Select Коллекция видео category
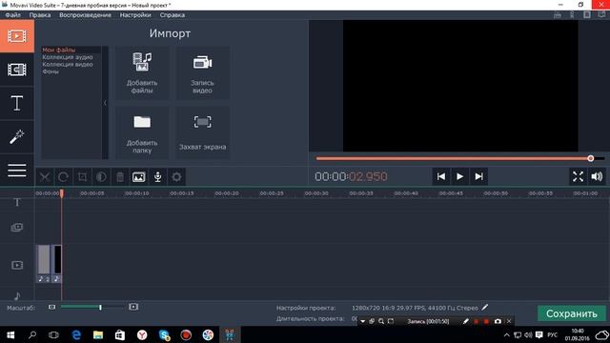Viewport: 610px width, 343px height. tap(68, 65)
